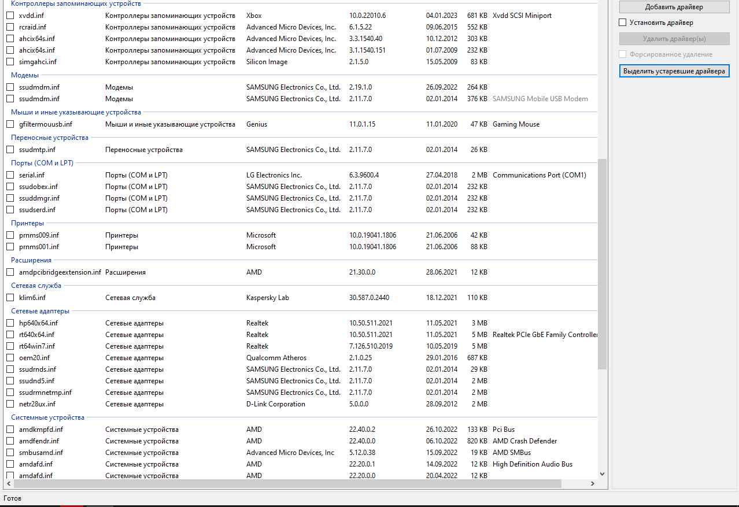The height and width of the screenshot is (507, 739).
Task: Select the Сетевая служба group header
Action: point(36,286)
